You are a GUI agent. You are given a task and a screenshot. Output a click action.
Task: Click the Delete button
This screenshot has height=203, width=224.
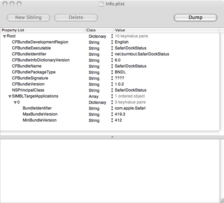76,17
